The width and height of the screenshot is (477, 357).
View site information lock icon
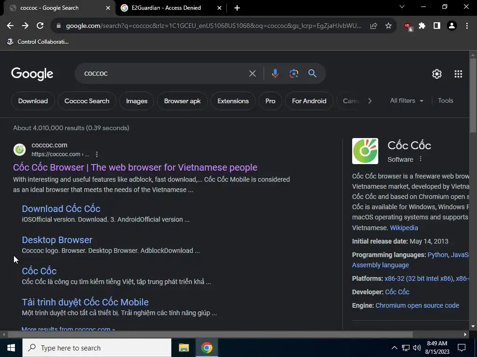pos(59,26)
